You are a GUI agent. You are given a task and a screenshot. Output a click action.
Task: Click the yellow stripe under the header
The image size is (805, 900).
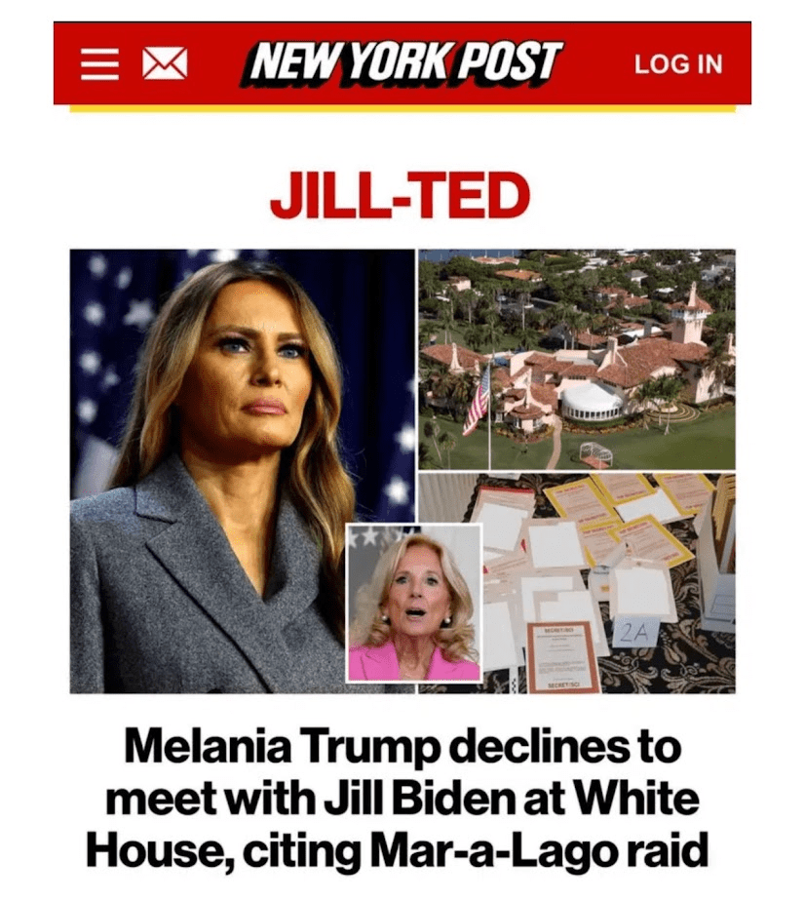[402, 108]
